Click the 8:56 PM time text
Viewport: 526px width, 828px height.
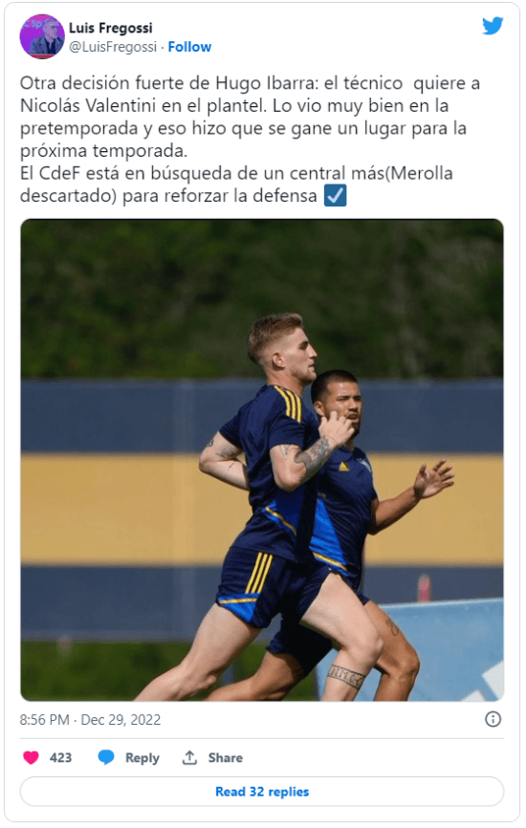pos(44,720)
